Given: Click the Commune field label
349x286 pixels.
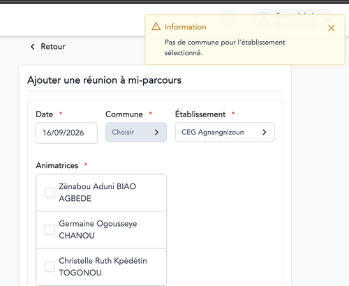Looking at the screenshot, I should [124, 114].
